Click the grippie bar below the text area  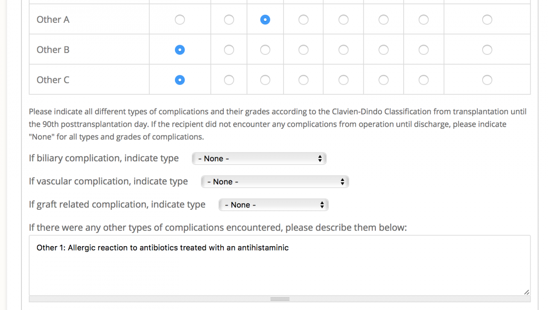click(279, 299)
